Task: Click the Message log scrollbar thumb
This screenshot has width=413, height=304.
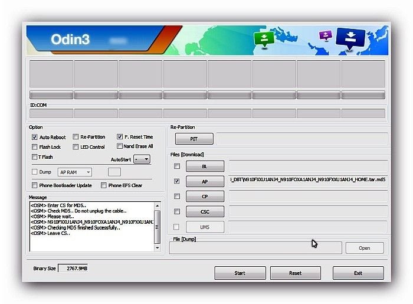Action: pos(157,227)
